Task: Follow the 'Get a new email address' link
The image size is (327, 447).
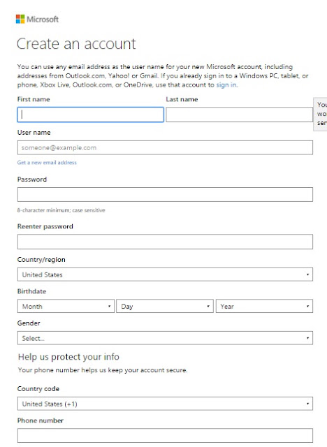Action: click(47, 163)
